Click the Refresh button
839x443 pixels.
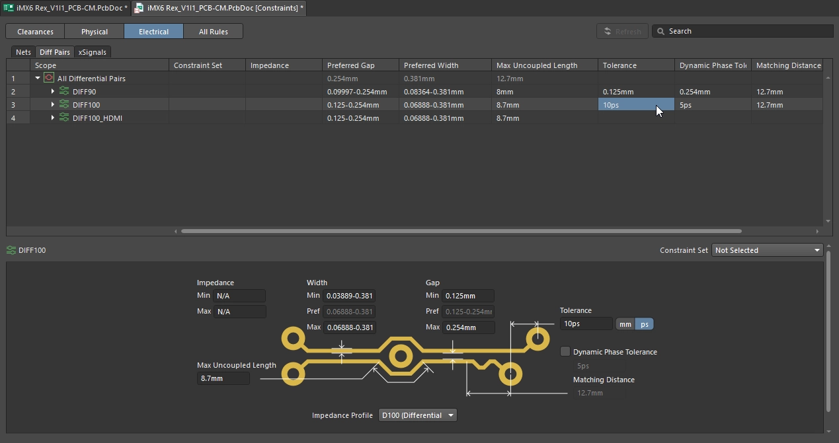point(622,31)
